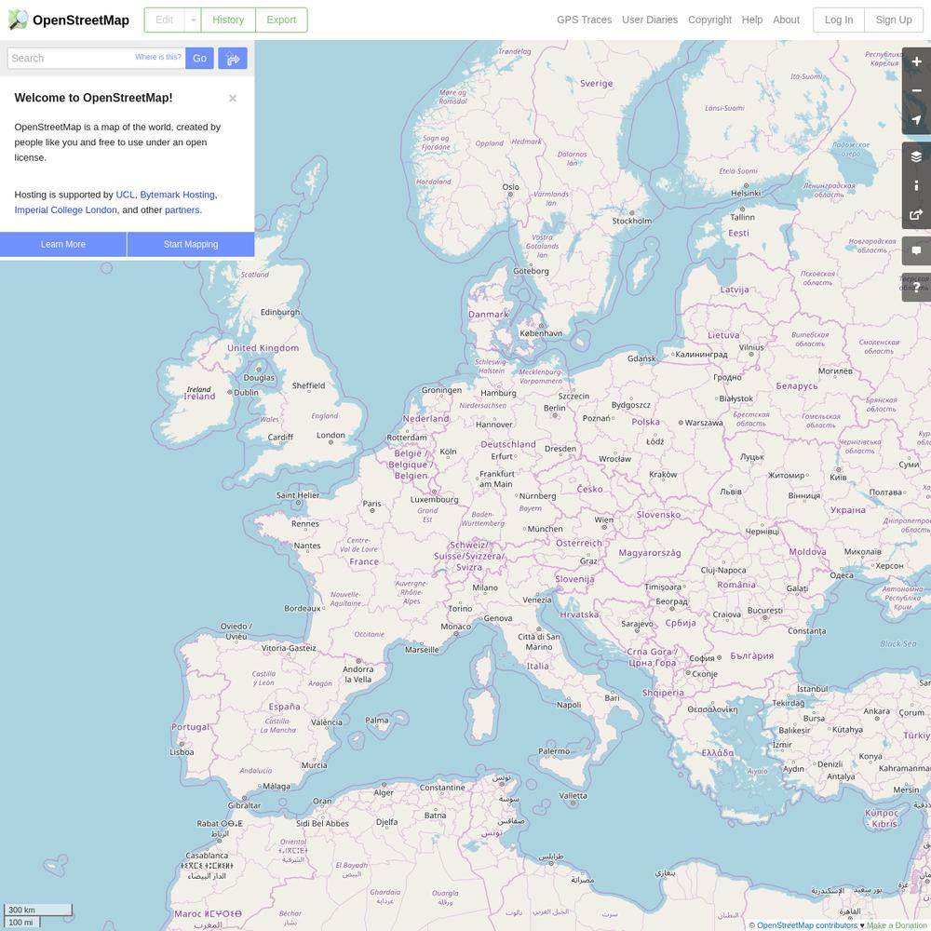Click the Paris label on the map
The image size is (931, 931).
[x=371, y=504]
